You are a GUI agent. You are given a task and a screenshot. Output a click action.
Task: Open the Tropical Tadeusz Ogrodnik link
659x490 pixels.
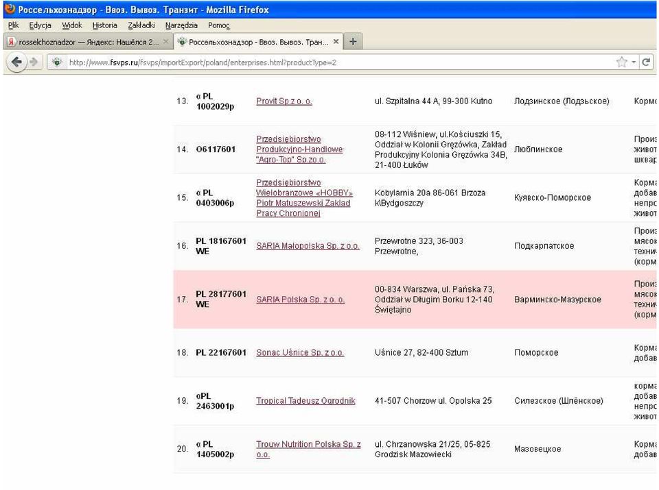click(305, 401)
